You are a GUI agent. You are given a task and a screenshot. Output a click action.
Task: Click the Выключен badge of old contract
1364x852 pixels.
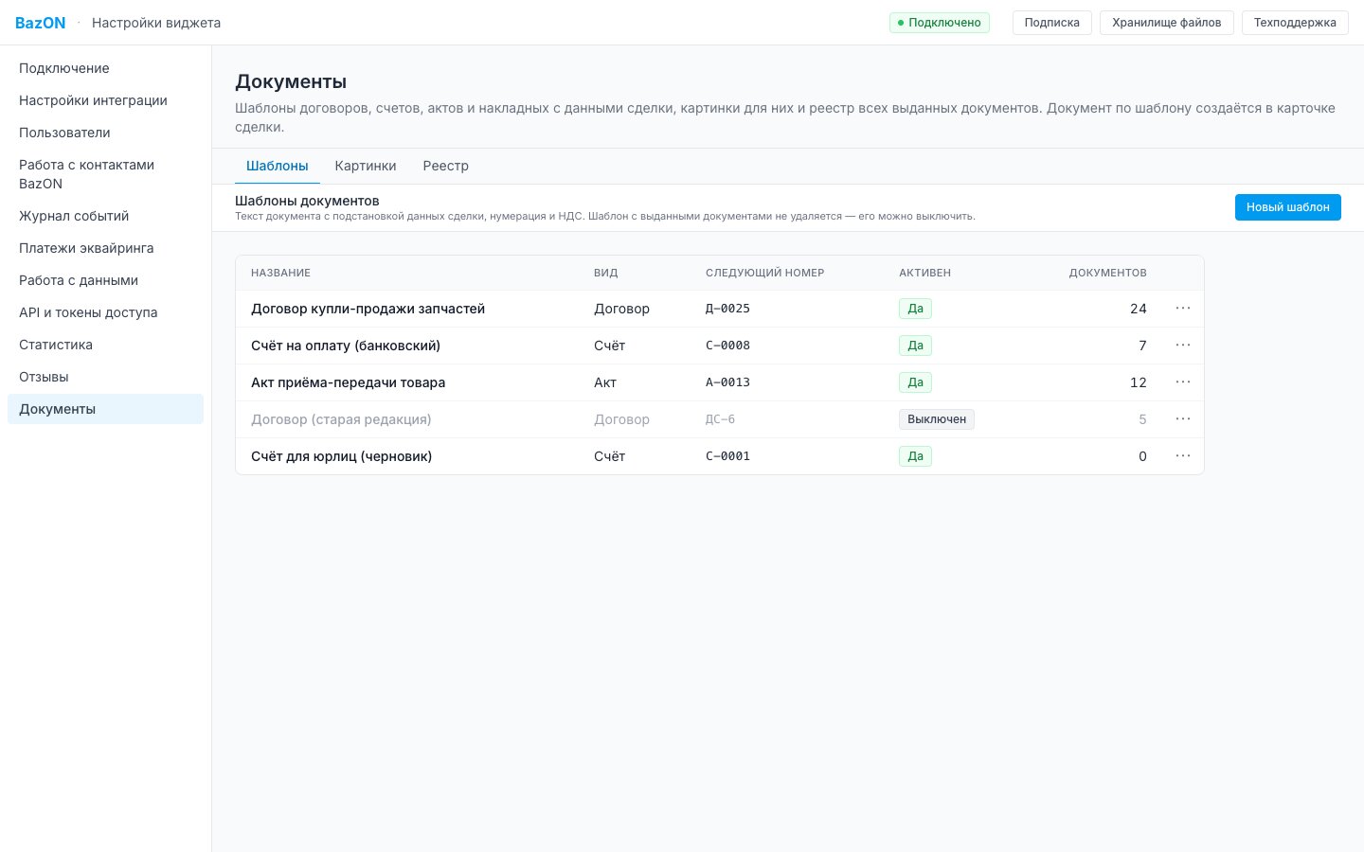937,419
